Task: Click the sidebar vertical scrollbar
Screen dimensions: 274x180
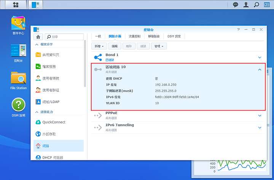Action: tap(85, 64)
